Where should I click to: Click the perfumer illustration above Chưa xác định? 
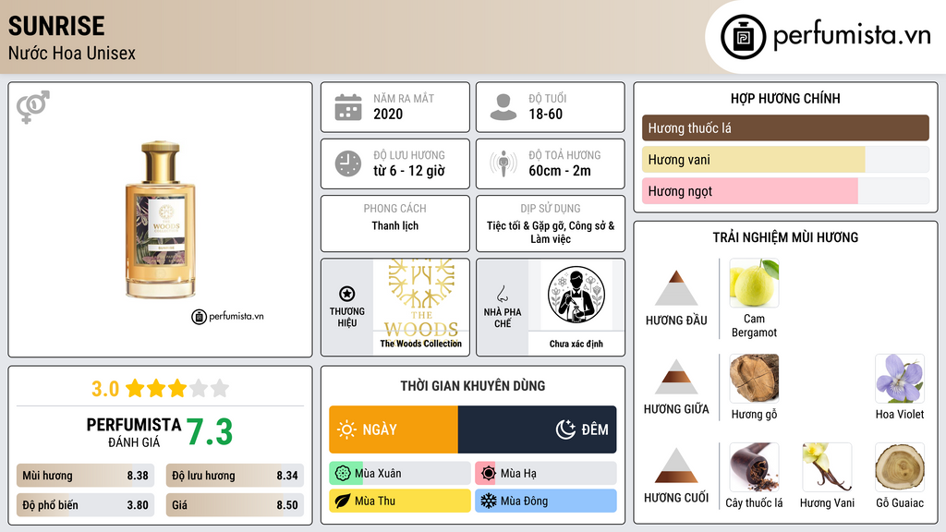coord(576,295)
